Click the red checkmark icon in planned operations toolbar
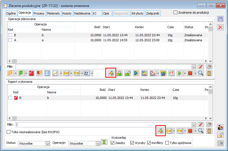Screen dimensions: 228x151 (31, 73)
